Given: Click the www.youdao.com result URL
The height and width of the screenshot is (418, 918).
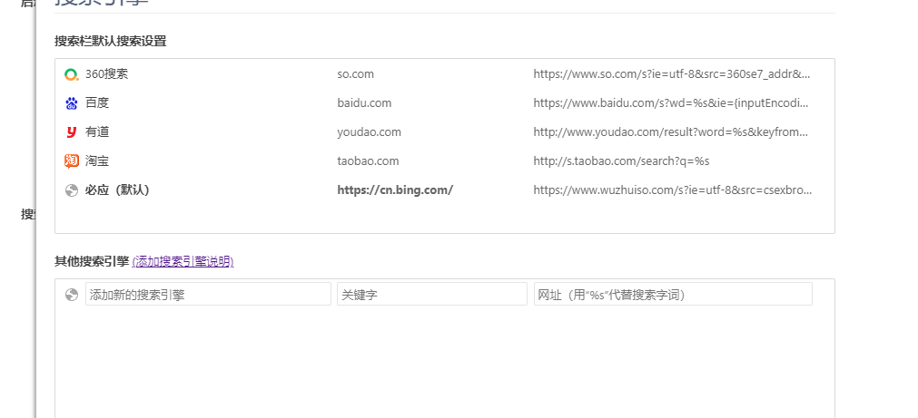Looking at the screenshot, I should (x=671, y=132).
